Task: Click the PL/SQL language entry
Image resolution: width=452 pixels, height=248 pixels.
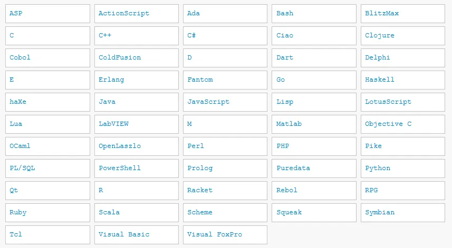Action: [x=22, y=168]
